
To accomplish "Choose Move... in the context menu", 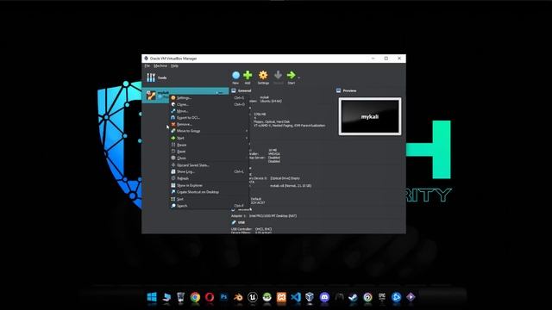I will click(x=209, y=111).
